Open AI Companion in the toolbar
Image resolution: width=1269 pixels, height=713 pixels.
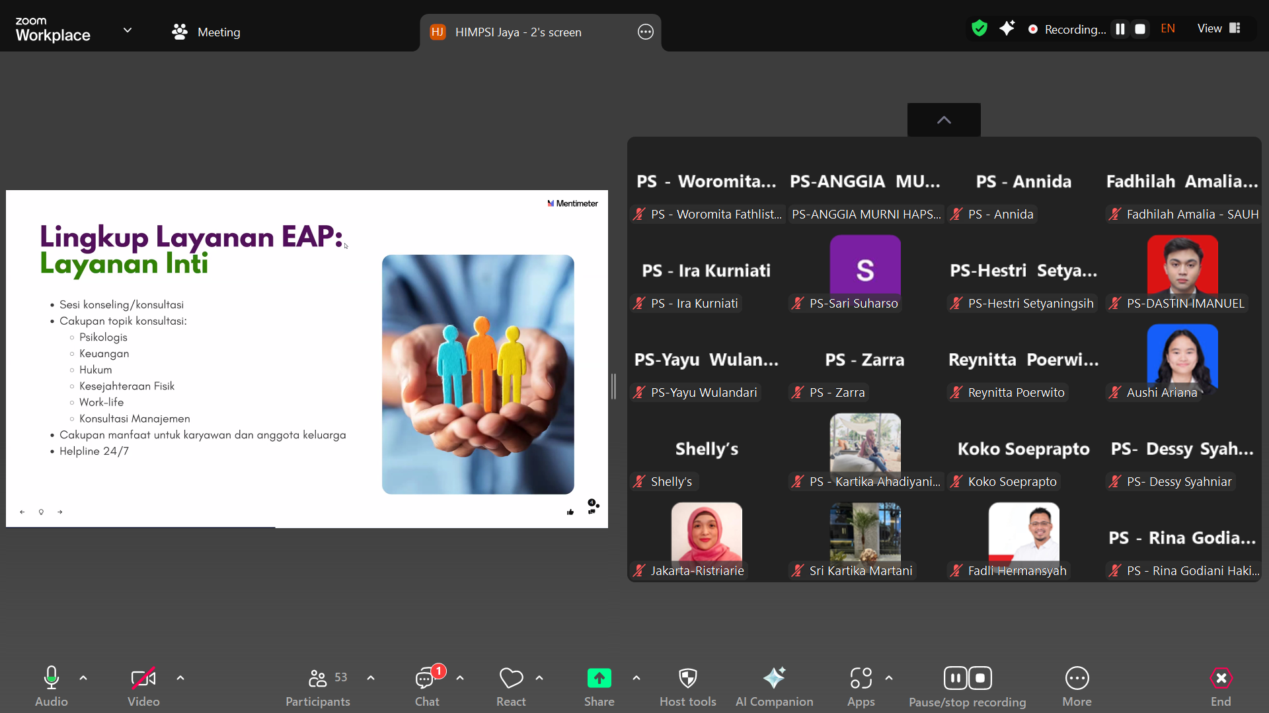(775, 687)
